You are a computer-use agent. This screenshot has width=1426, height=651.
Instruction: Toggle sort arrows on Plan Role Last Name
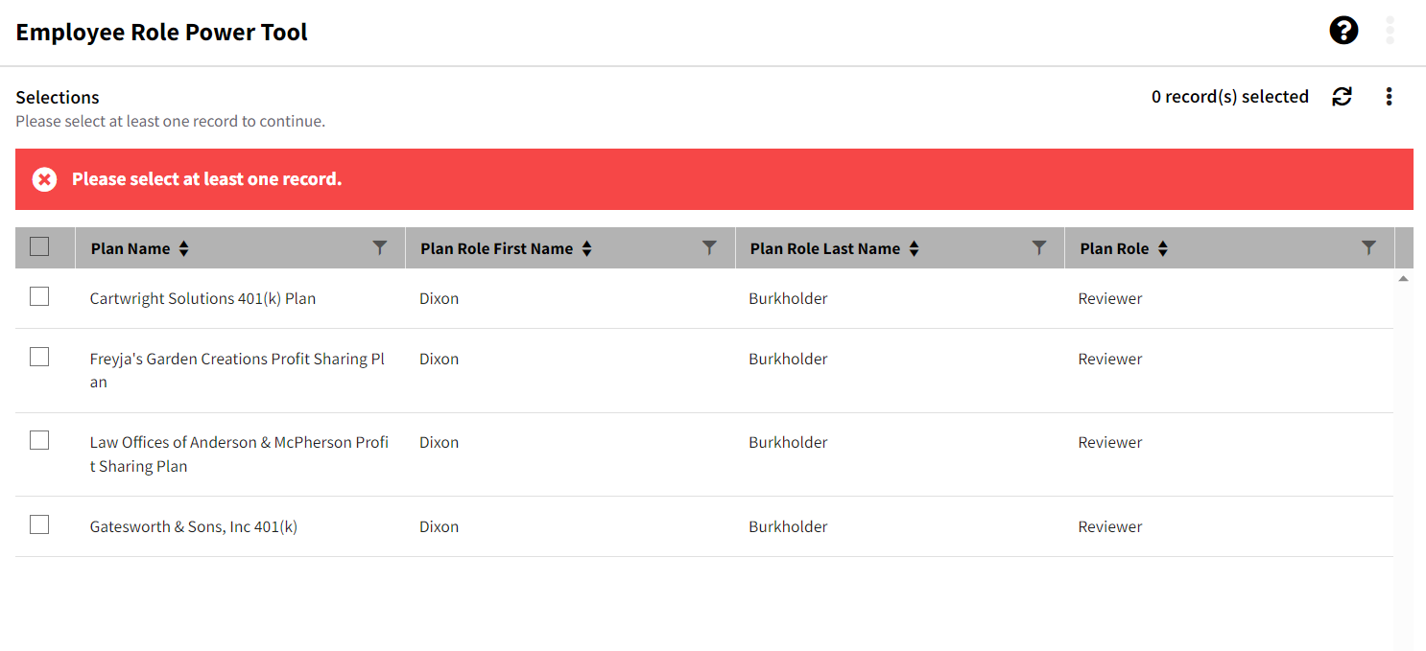click(914, 248)
